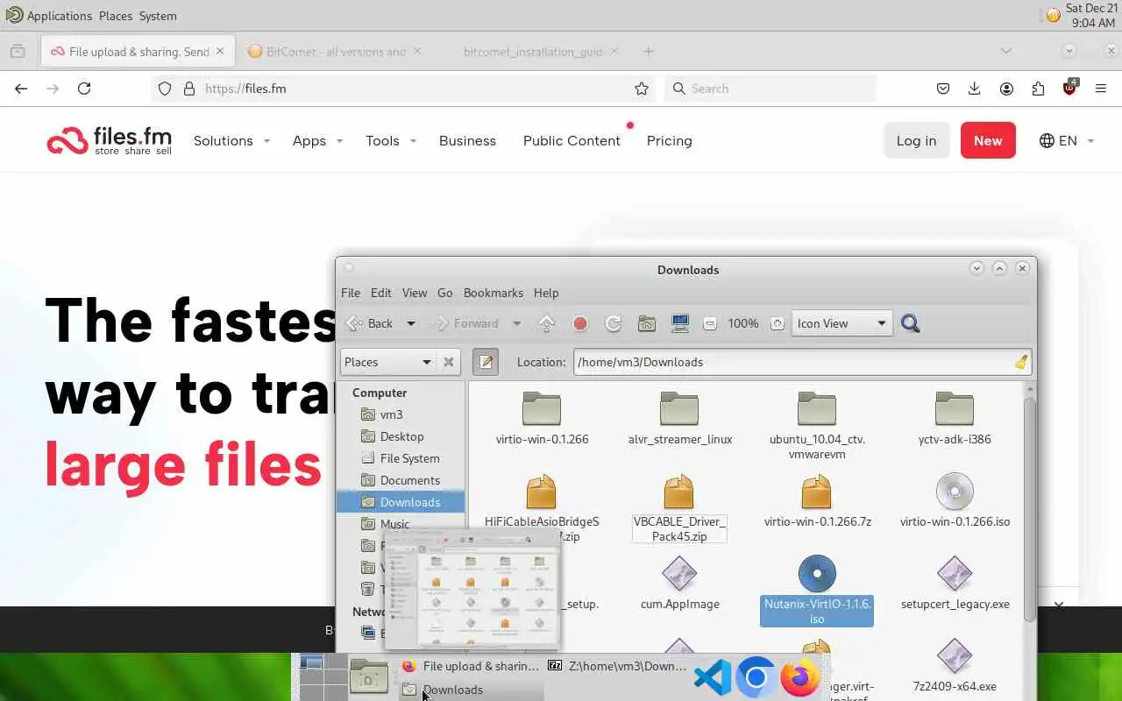Click the Computer icon in file manager toolbar
1122x701 pixels.
680,323
